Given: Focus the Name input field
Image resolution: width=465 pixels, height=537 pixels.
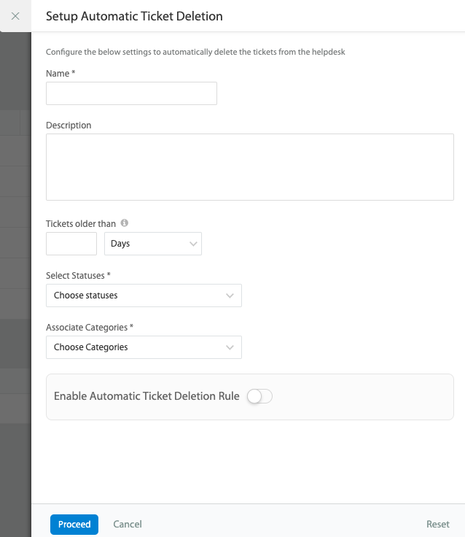Looking at the screenshot, I should tap(131, 93).
